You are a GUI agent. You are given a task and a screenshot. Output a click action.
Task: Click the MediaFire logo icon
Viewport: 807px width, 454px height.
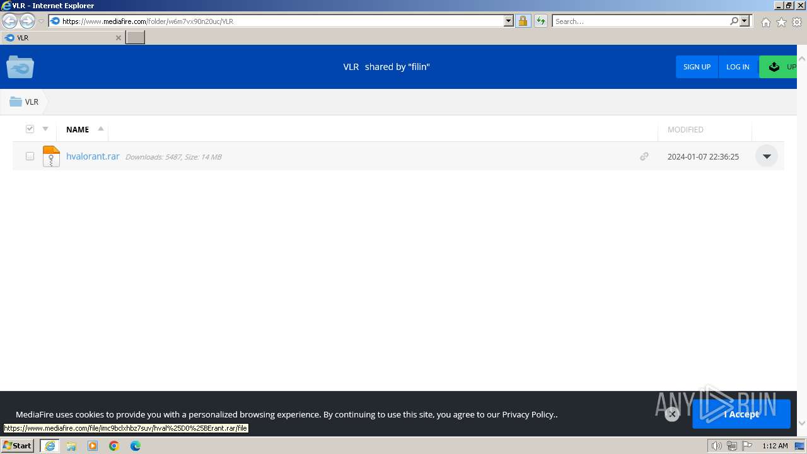click(x=20, y=67)
